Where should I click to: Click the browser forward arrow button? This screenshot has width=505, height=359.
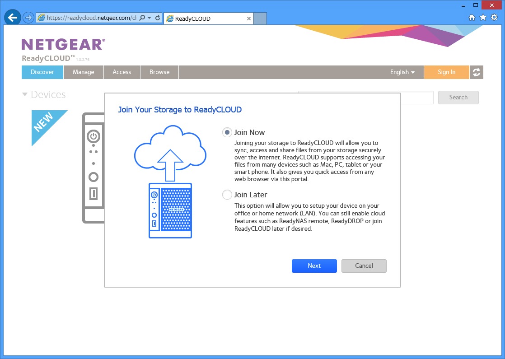tap(28, 18)
